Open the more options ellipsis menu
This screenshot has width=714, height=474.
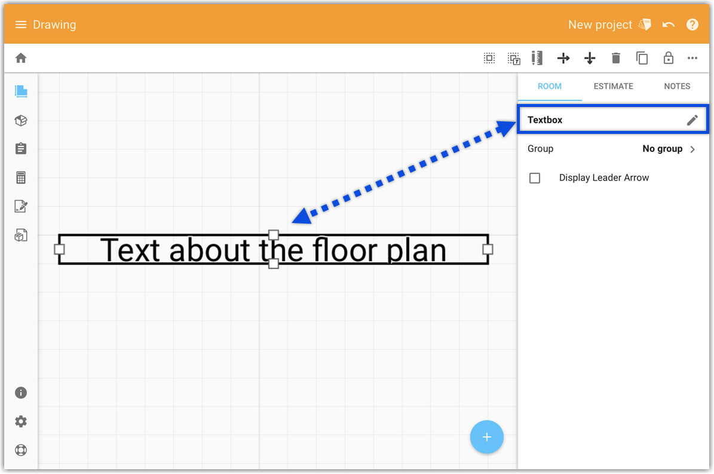pyautogui.click(x=692, y=59)
